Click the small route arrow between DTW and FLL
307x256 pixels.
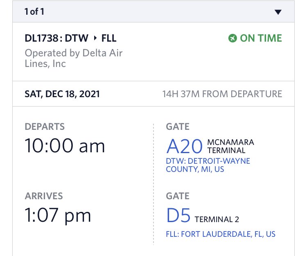pyautogui.click(x=95, y=38)
